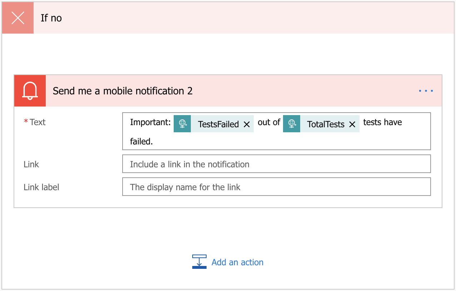Click the If no branch title
This screenshot has height=291, width=456.
pos(51,18)
